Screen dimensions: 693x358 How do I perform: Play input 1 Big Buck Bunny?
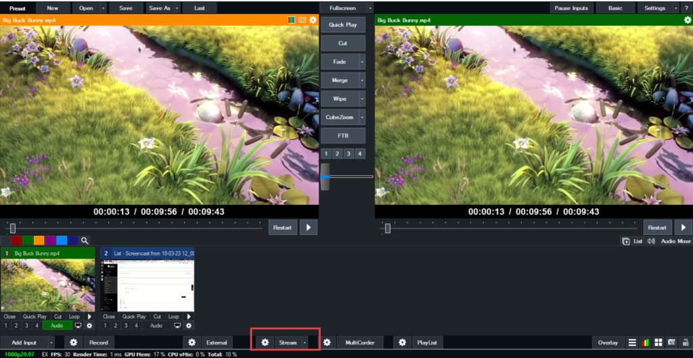pyautogui.click(x=89, y=317)
